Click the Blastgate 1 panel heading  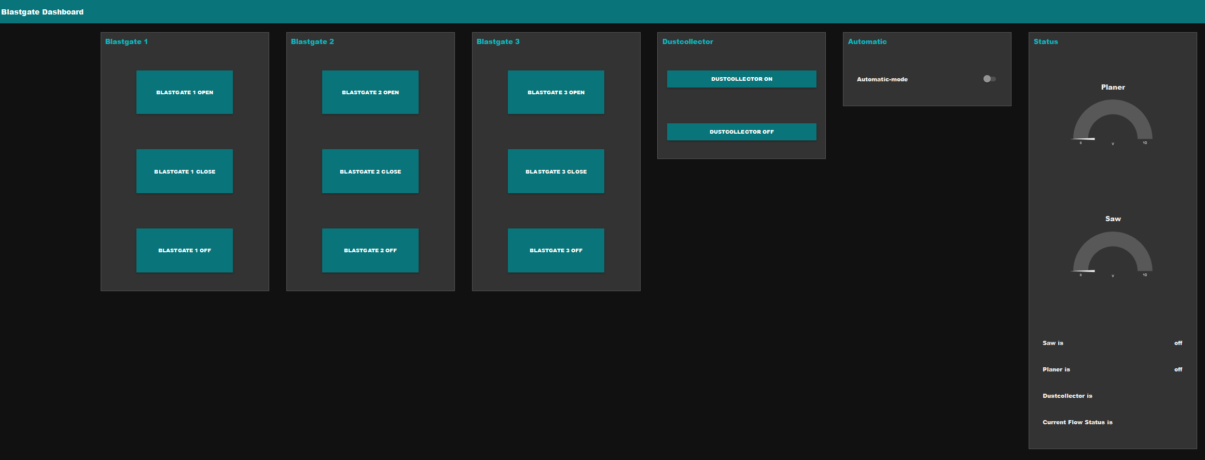(127, 41)
